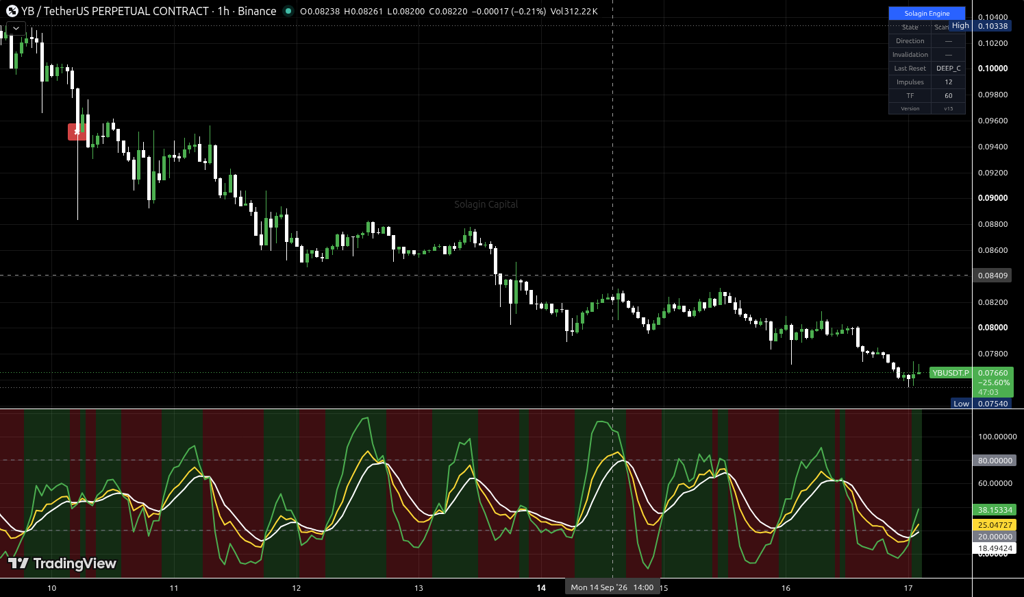The width and height of the screenshot is (1024, 597).
Task: Click the 0.07660 current price label
Action: point(992,373)
